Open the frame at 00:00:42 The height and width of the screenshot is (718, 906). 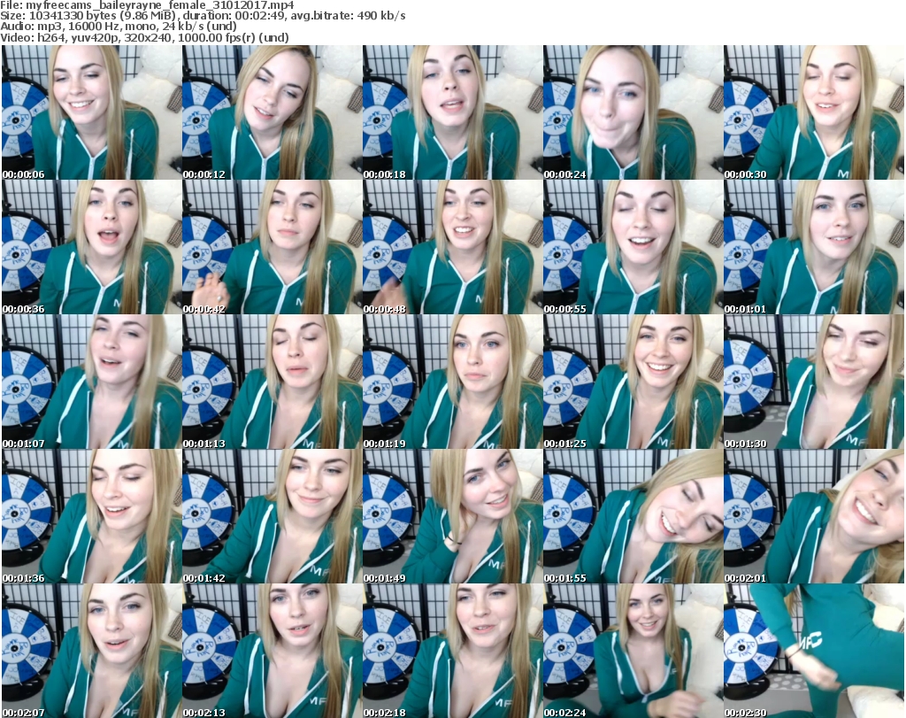click(273, 247)
